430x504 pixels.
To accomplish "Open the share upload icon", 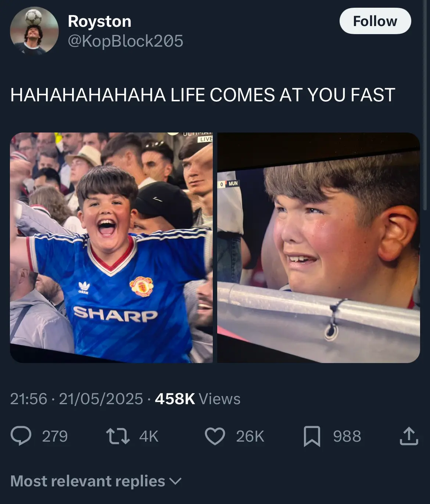I will pos(409,436).
